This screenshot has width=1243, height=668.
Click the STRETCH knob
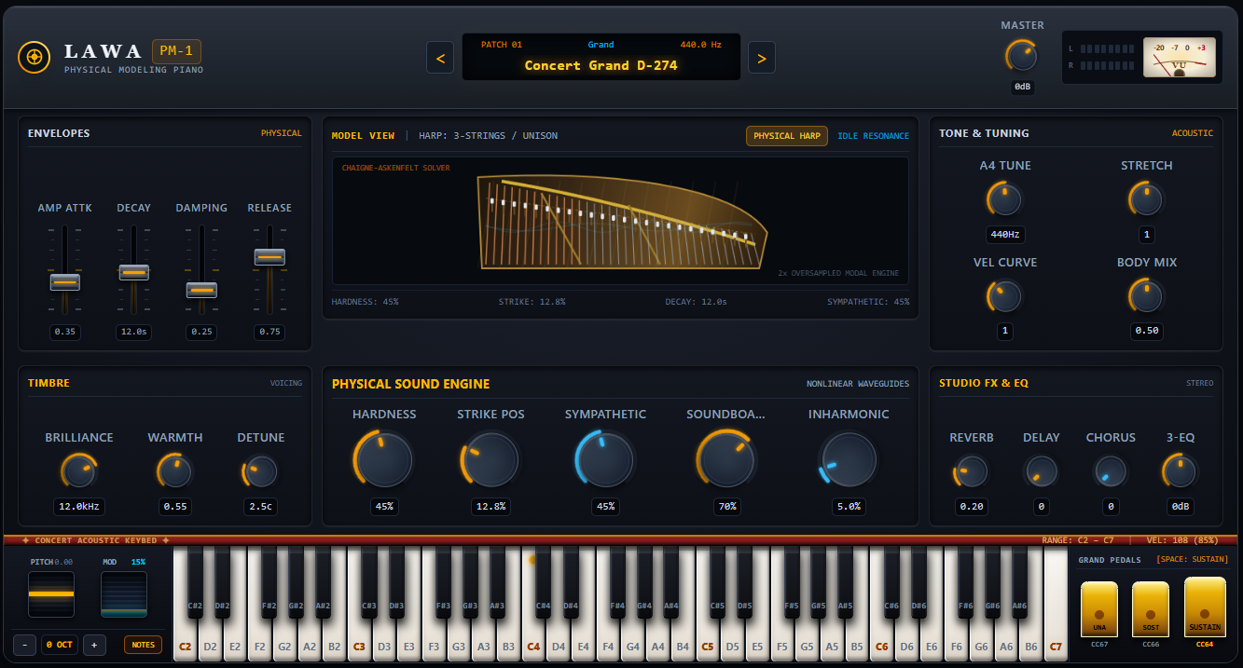1147,199
